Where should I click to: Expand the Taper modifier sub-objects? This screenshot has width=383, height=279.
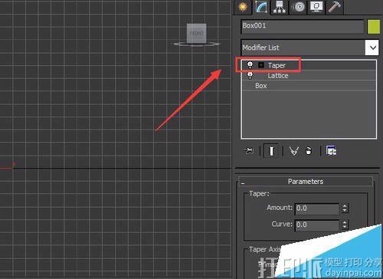(261, 65)
